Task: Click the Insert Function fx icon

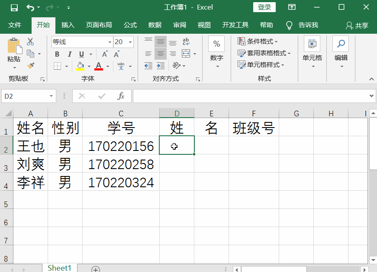Action: 121,96
